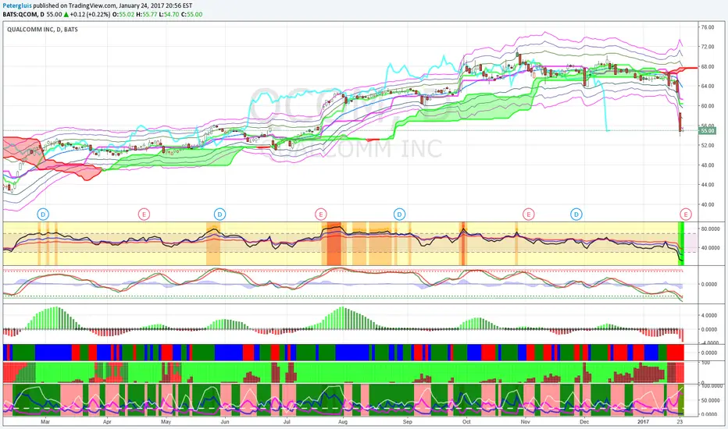728x429 pixels.
Task: Click the 44.00 price axis label
Action: coord(708,185)
